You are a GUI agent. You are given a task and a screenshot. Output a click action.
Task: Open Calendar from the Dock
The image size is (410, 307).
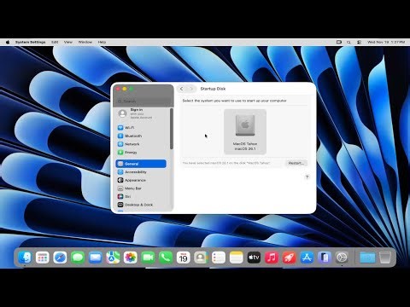(184, 258)
